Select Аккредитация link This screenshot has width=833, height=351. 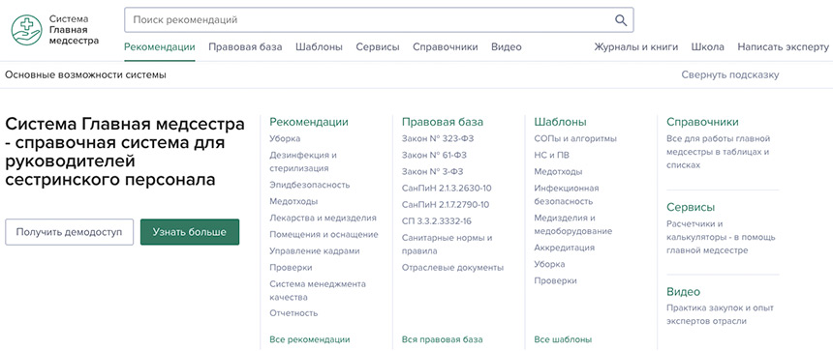click(x=564, y=248)
